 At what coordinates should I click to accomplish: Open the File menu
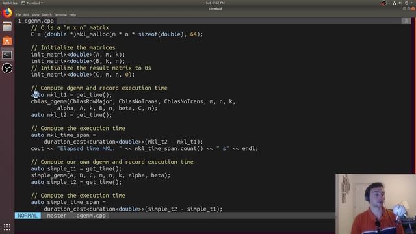(18, 15)
